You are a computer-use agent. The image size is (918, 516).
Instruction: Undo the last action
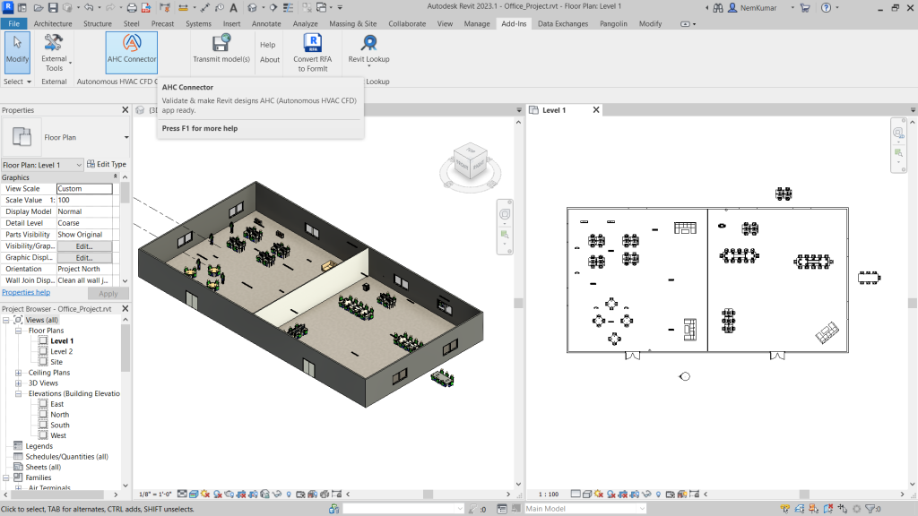coord(89,7)
